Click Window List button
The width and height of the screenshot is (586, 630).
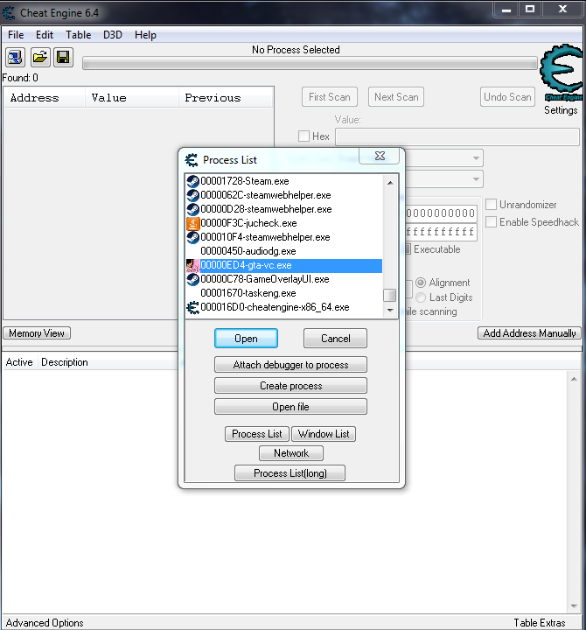pyautogui.click(x=324, y=434)
